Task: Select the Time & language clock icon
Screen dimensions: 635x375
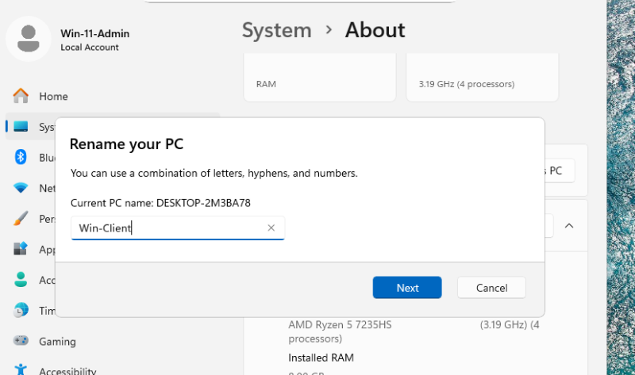Action: [21, 311]
